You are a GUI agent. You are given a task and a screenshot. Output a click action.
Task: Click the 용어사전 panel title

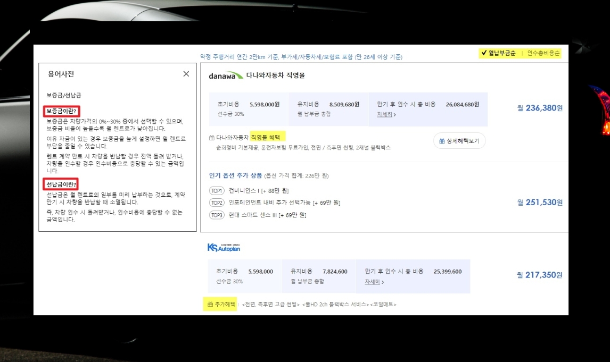coord(61,74)
